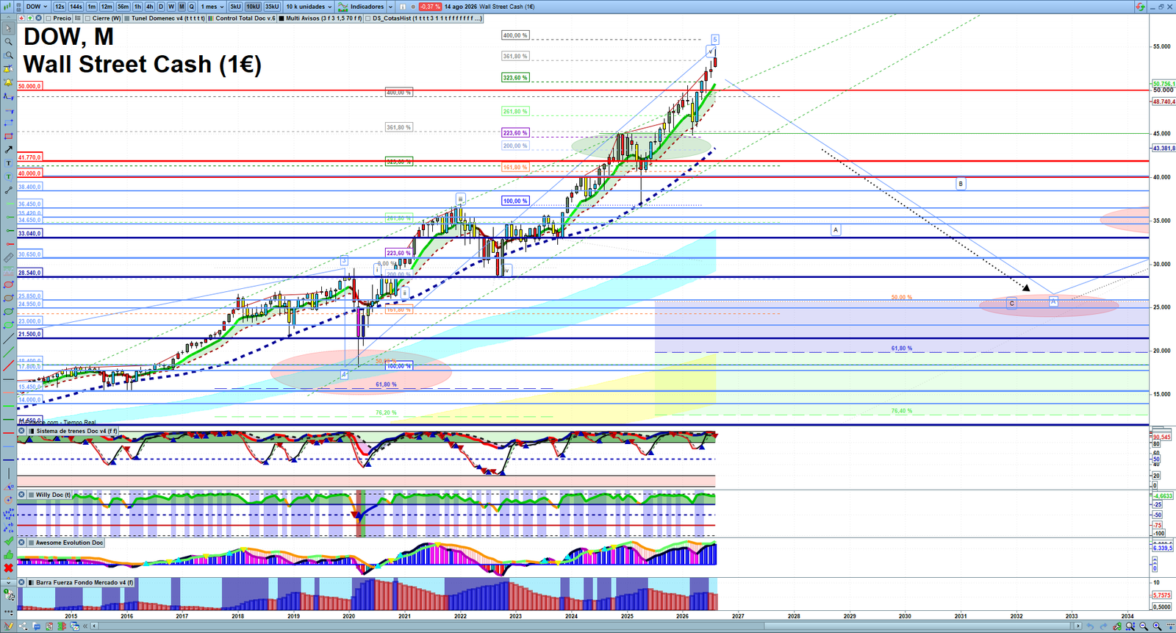Select the red ellipse drawing tool

(8, 285)
